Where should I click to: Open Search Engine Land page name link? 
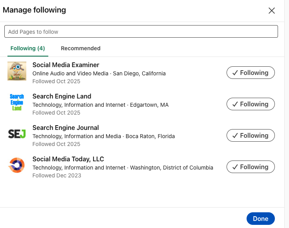click(62, 96)
